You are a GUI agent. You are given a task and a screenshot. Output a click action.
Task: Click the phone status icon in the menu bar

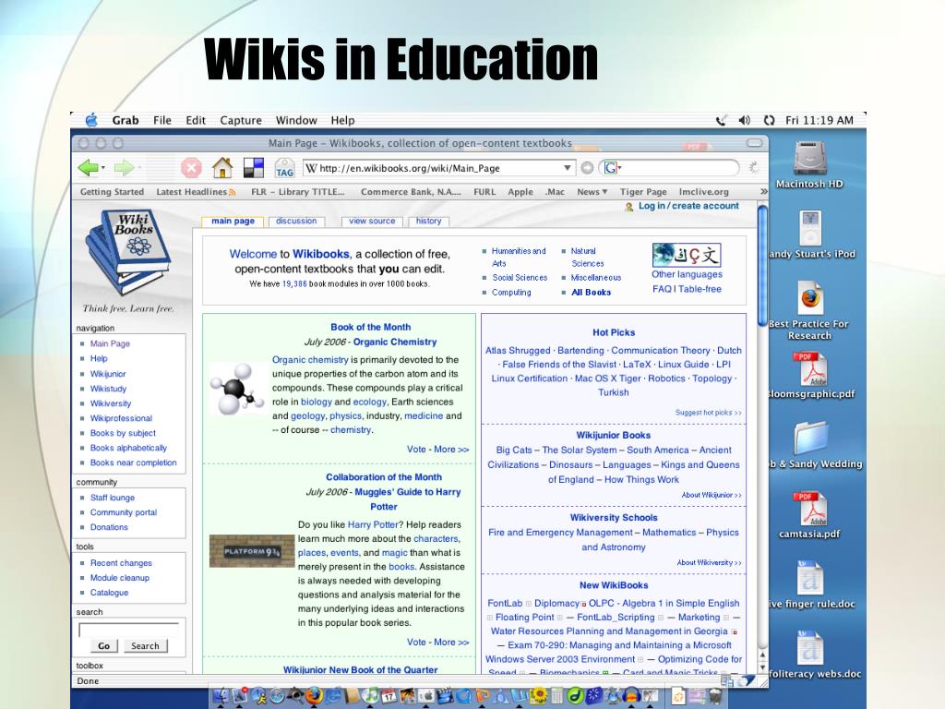[x=721, y=120]
